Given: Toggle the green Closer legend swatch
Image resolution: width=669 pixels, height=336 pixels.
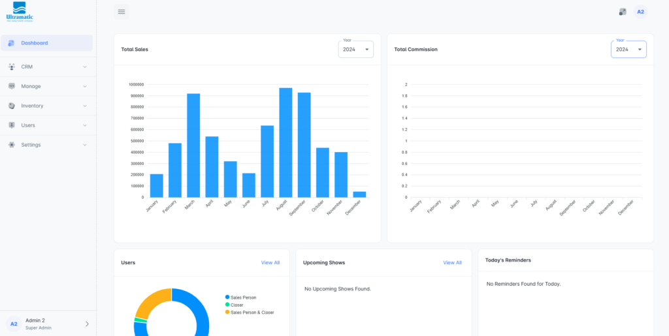Looking at the screenshot, I should point(227,305).
